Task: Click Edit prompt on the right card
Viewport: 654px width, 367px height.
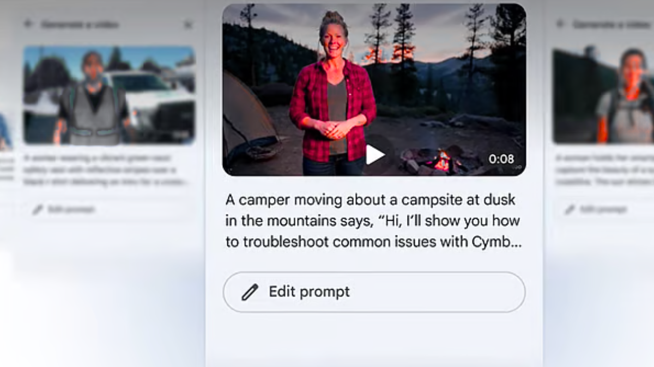Action: (x=602, y=209)
